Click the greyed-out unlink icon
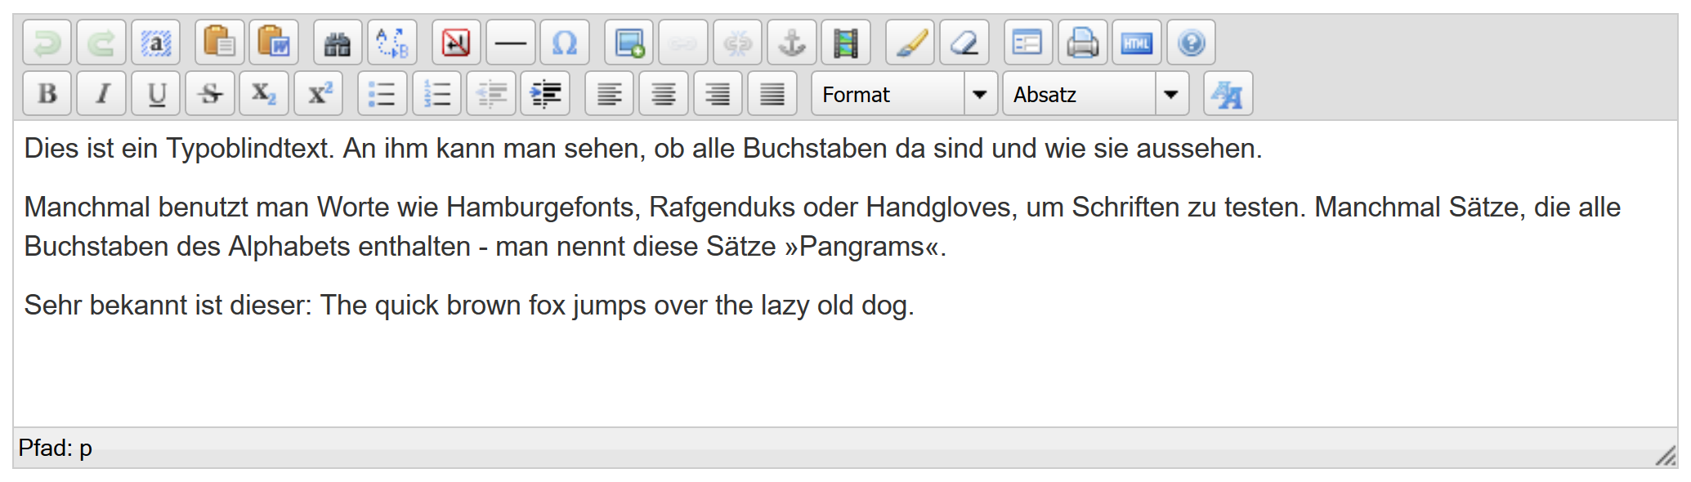 [738, 42]
